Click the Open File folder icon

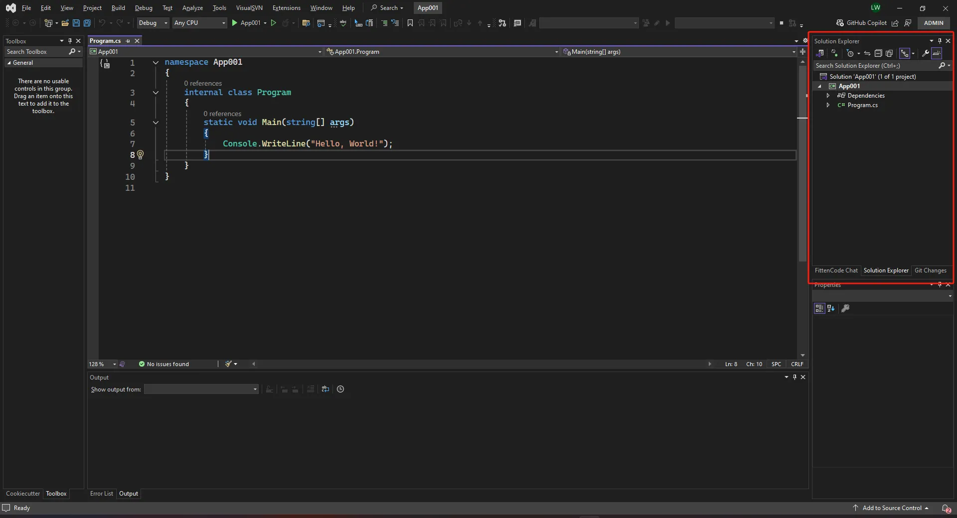click(65, 23)
